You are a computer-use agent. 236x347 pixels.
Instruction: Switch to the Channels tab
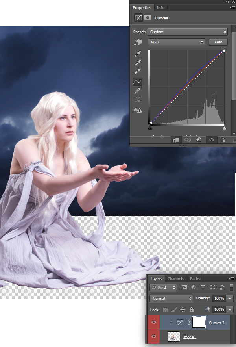175,279
